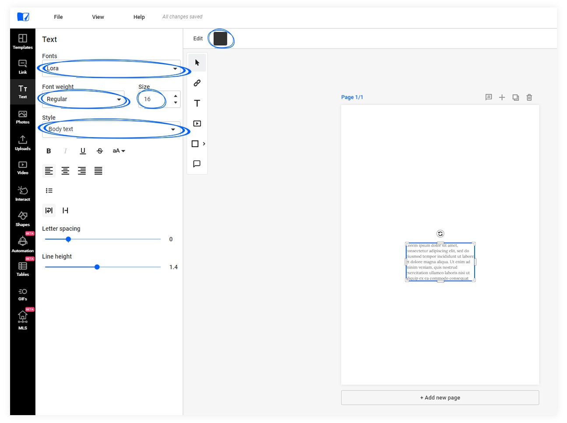Enable center text alignment
567x423 pixels.
(65, 171)
